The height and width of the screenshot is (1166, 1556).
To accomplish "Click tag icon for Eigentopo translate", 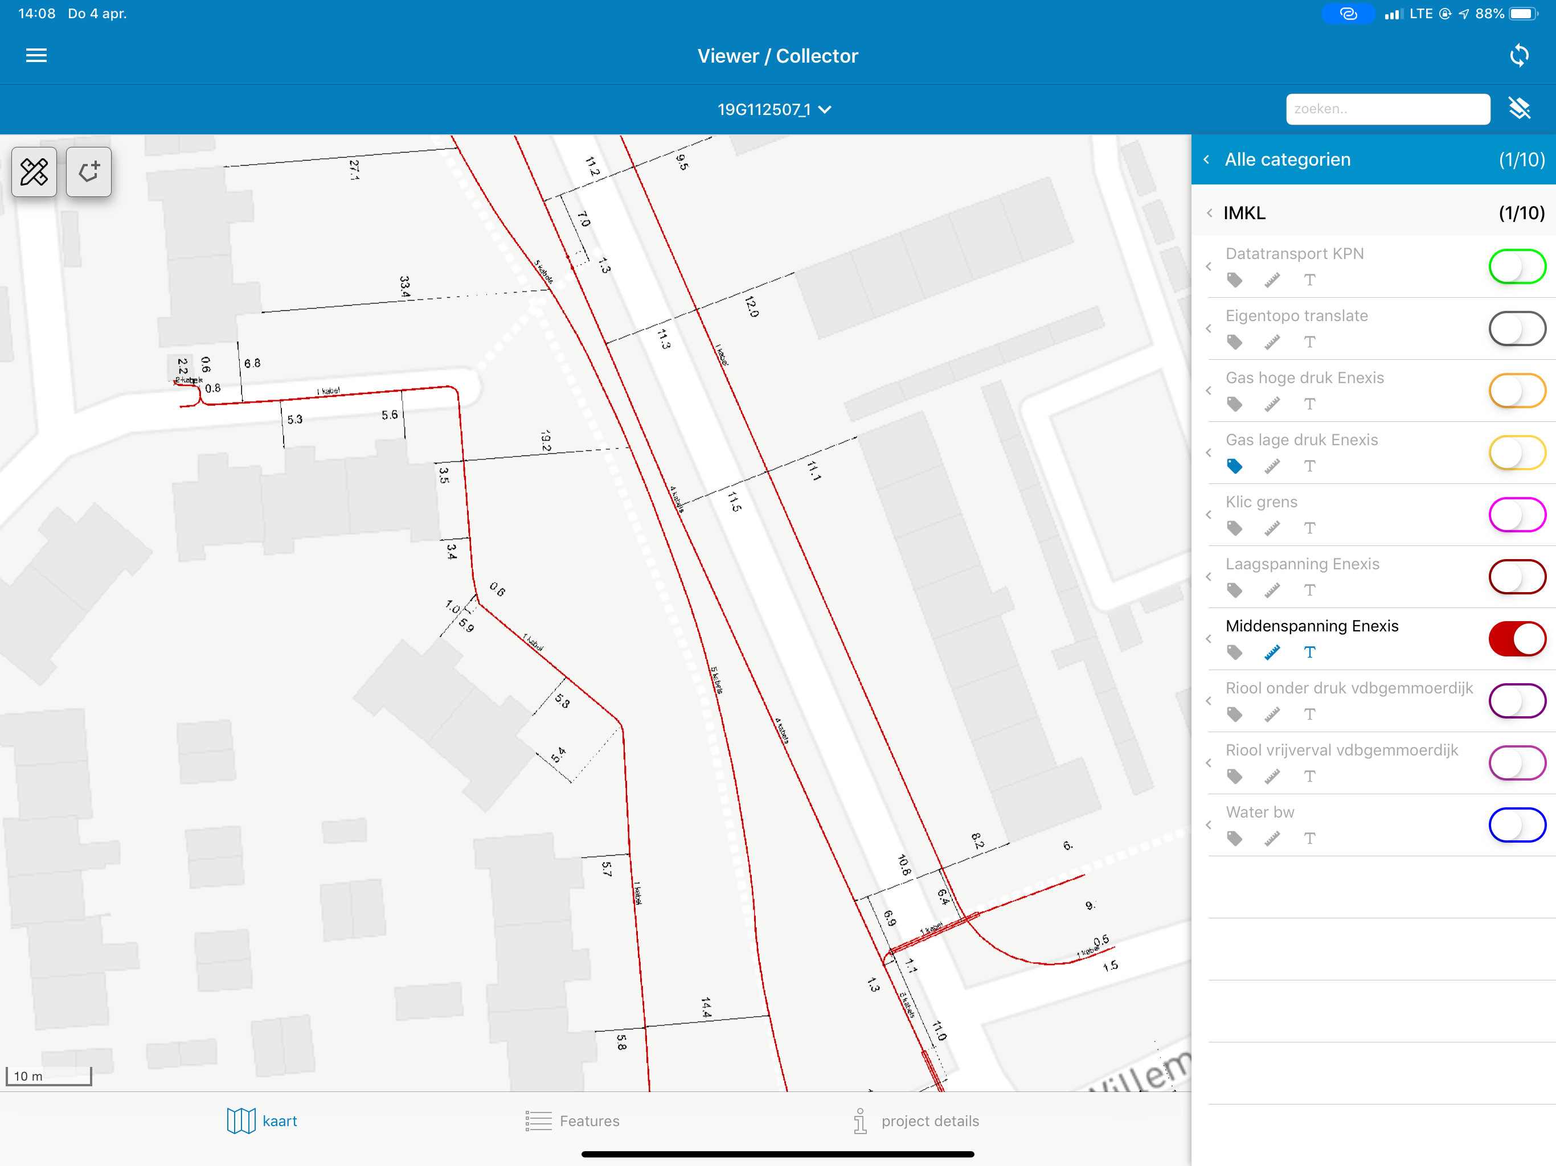I will click(1235, 343).
